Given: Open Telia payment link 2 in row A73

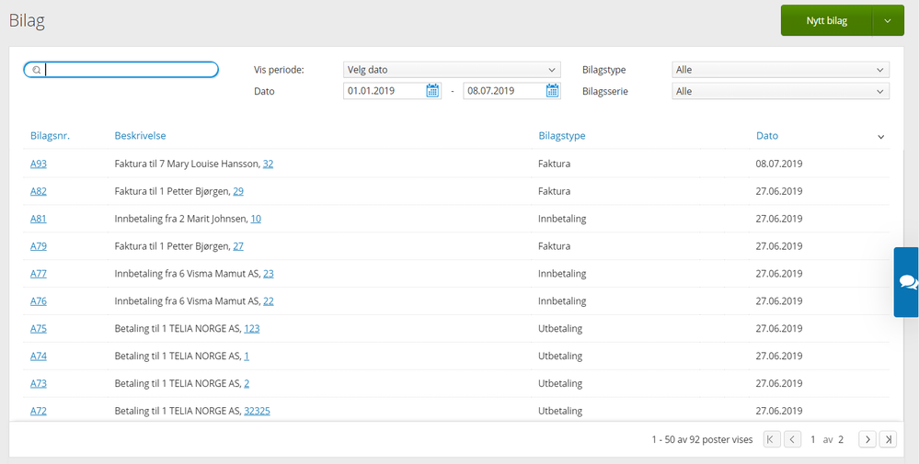Looking at the screenshot, I should (247, 384).
